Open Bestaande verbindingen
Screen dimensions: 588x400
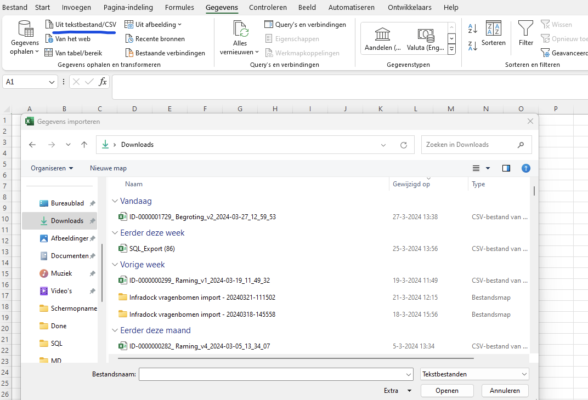pyautogui.click(x=165, y=53)
